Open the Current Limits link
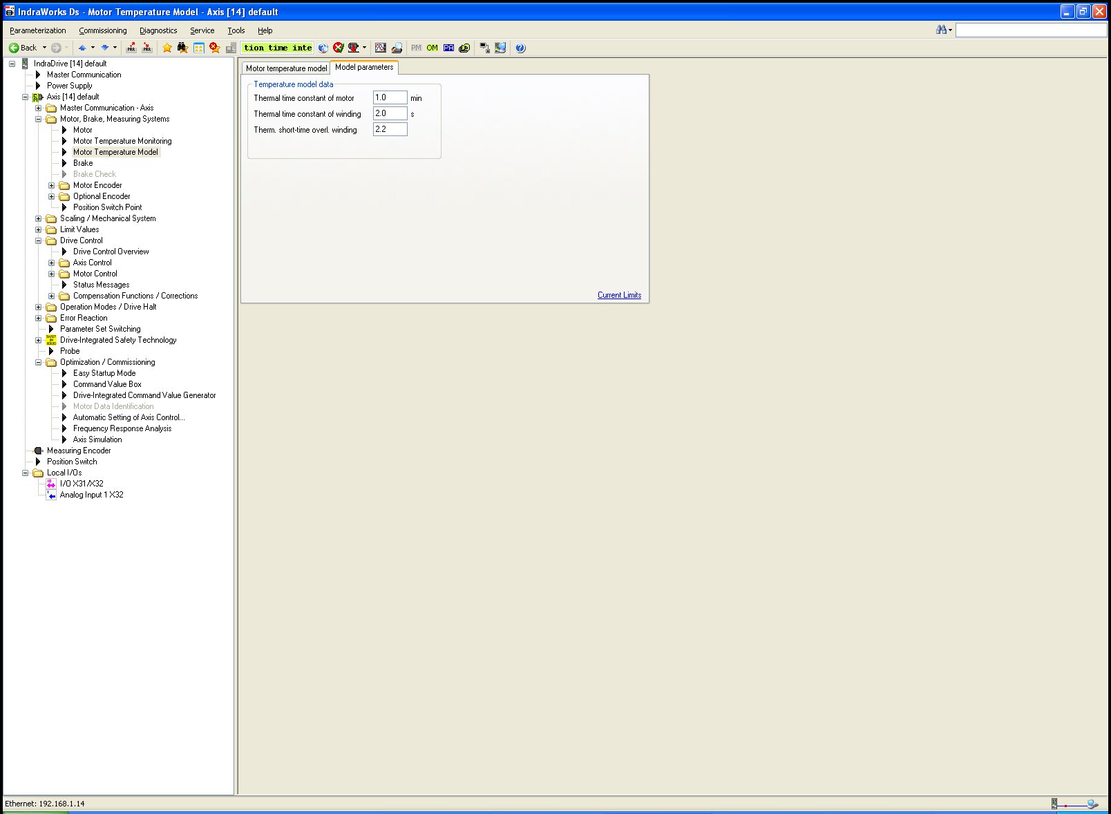Viewport: 1111px width, 814px height. click(619, 295)
